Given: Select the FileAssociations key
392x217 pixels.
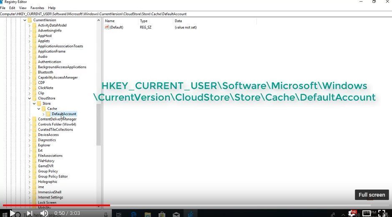Looking at the screenshot, I should (x=50, y=156).
